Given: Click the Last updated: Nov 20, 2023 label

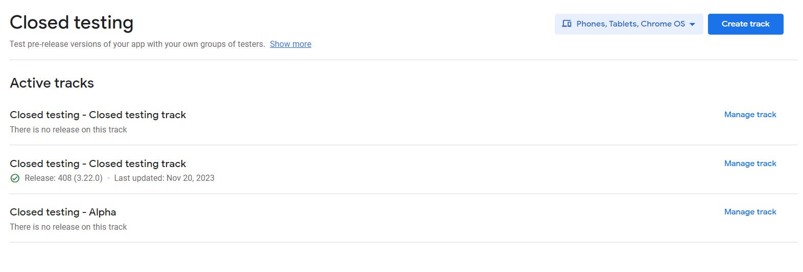Looking at the screenshot, I should click(x=164, y=178).
